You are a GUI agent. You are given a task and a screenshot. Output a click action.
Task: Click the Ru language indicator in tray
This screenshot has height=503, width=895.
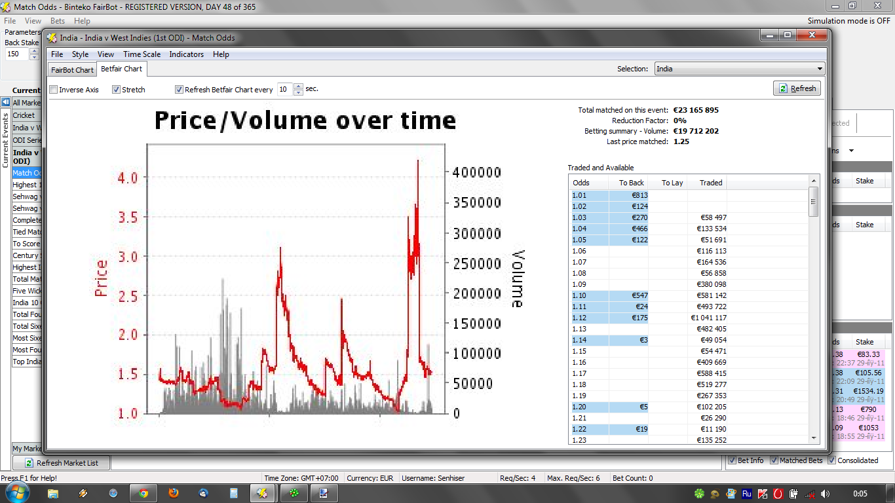click(747, 494)
